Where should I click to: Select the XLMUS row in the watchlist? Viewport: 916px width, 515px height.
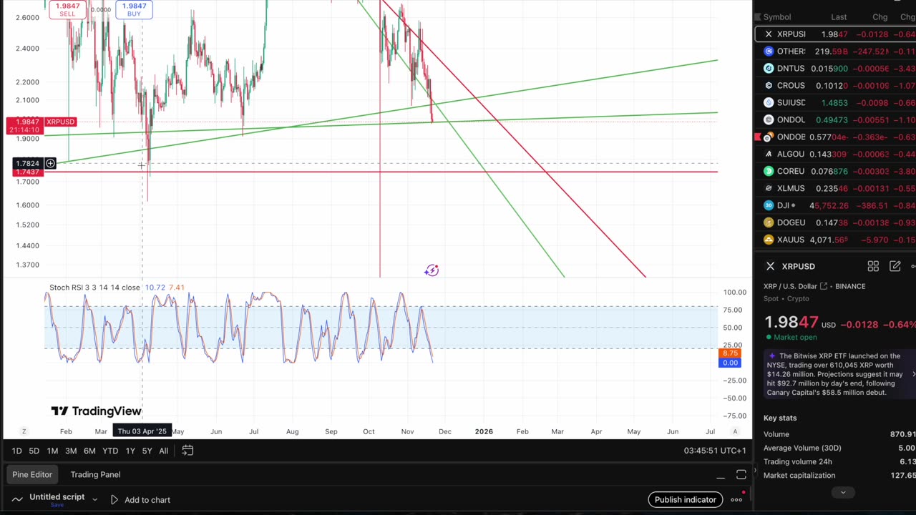tap(835, 189)
